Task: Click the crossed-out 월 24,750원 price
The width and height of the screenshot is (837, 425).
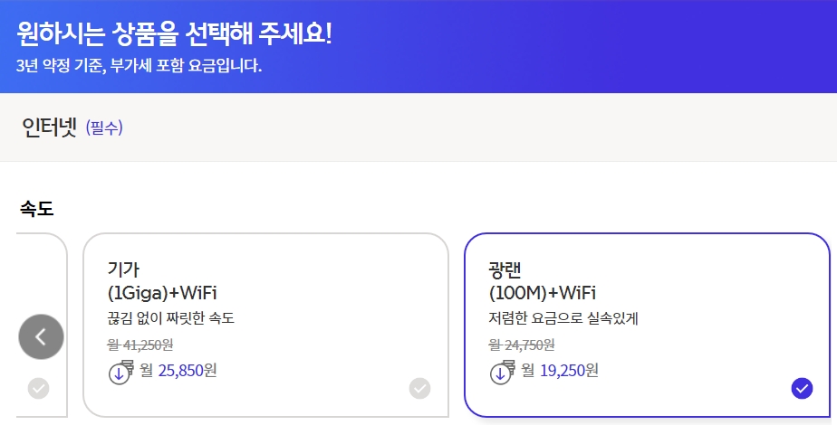Action: [x=521, y=345]
